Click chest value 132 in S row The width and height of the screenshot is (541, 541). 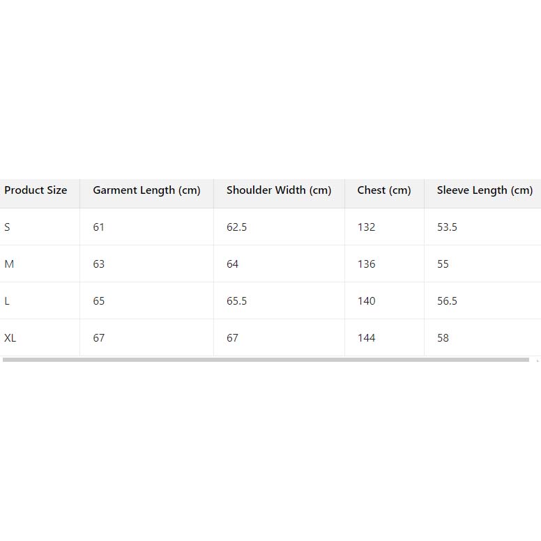pyautogui.click(x=366, y=227)
